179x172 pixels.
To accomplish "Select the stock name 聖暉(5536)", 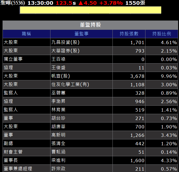I will [13, 3].
